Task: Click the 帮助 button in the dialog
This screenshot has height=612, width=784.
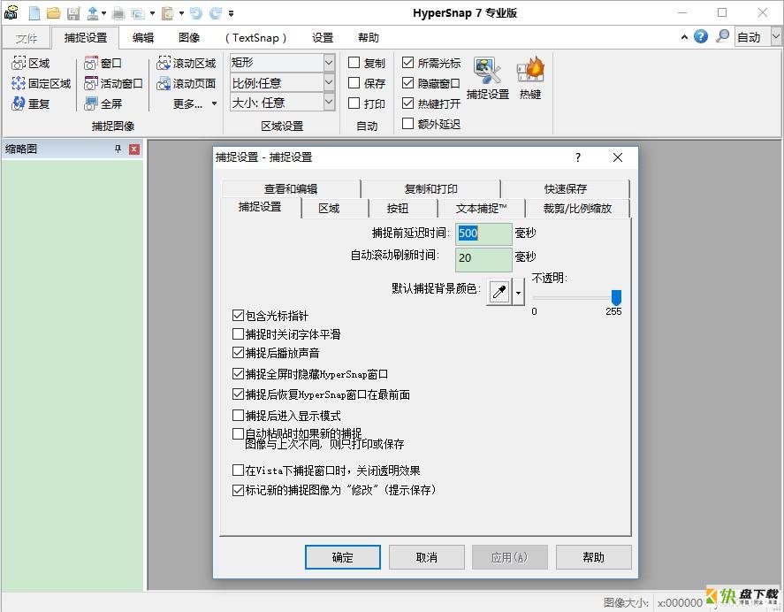Action: coord(593,557)
